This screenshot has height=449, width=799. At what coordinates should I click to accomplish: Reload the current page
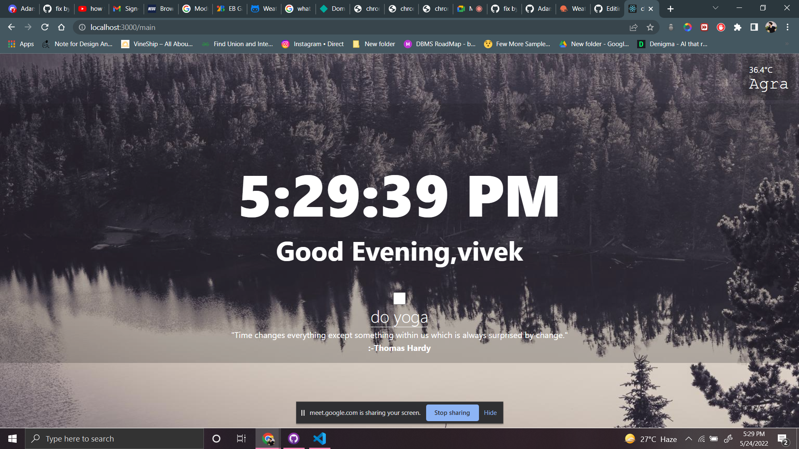[x=45, y=27]
